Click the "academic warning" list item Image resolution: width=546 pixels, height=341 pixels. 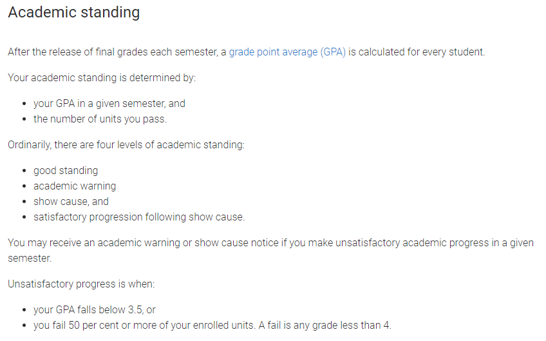75,186
